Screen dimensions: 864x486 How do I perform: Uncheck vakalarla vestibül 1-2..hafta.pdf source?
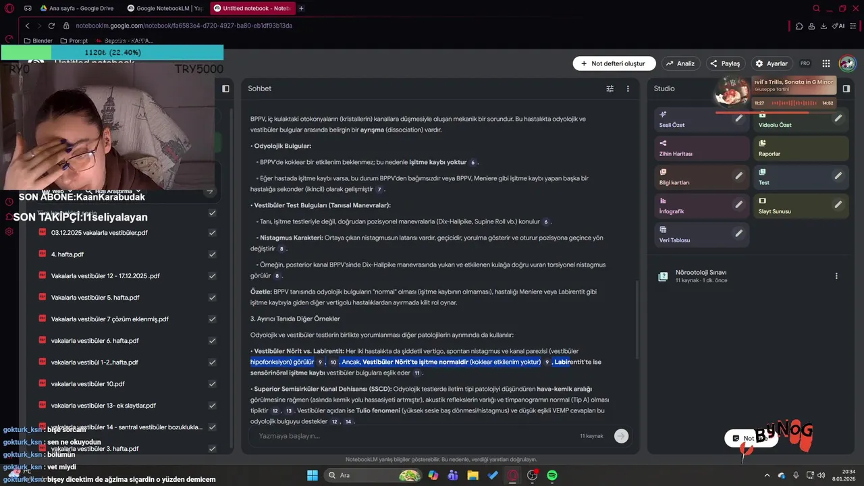coord(212,362)
